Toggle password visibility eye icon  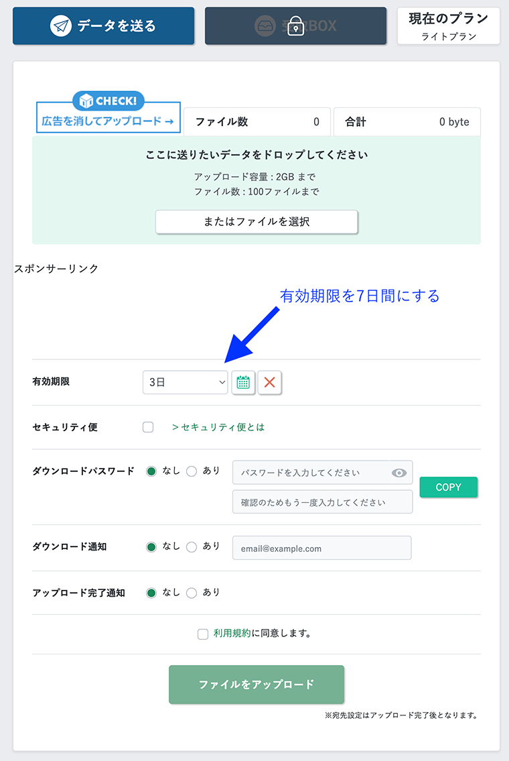[x=399, y=473]
